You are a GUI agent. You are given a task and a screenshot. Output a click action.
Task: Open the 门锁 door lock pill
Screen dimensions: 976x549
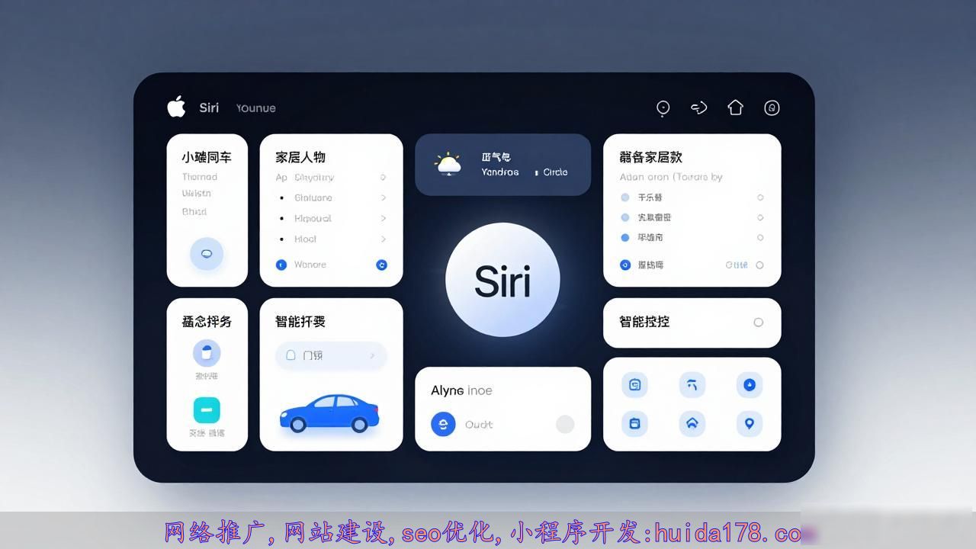coord(331,355)
